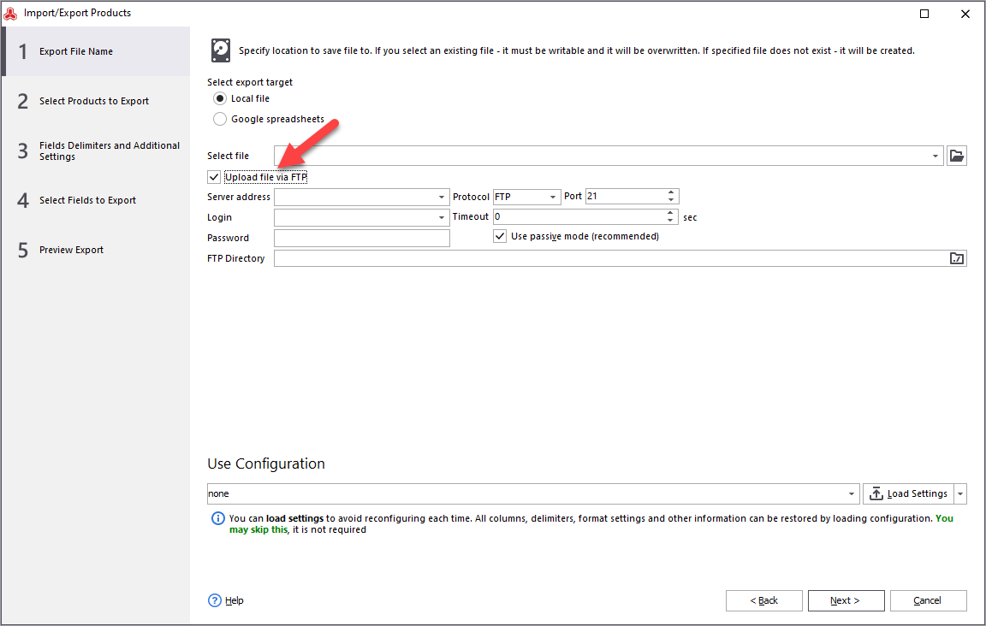Maximize the Import/Export Products window
This screenshot has height=626, width=986.
coord(924,14)
